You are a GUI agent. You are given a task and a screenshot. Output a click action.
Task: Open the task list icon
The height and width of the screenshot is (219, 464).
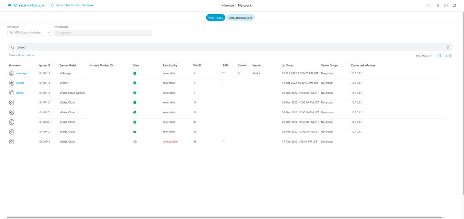pyautogui.click(x=438, y=6)
